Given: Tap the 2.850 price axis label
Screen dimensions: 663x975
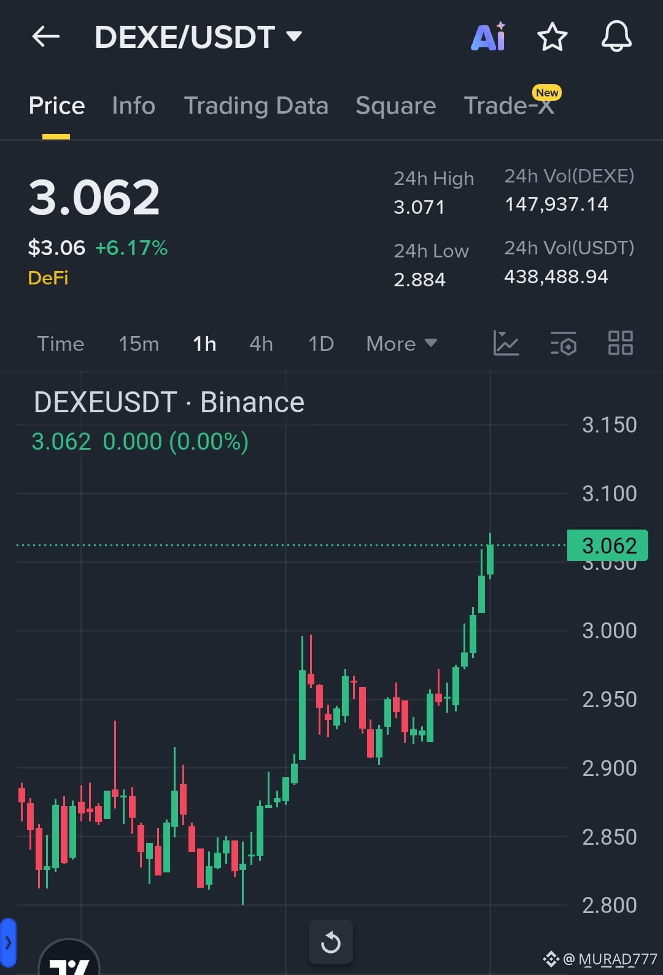Looking at the screenshot, I should coord(610,837).
